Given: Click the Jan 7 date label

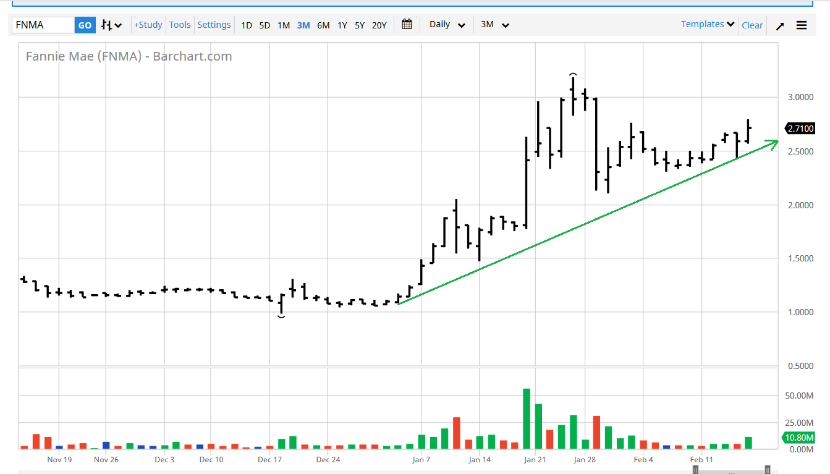Looking at the screenshot, I should [x=421, y=460].
